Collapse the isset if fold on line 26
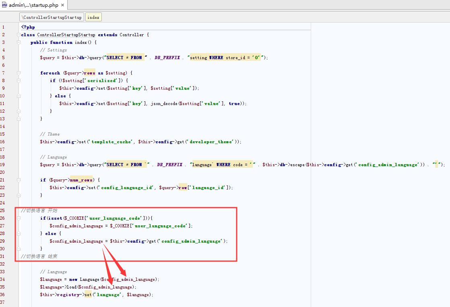 [19, 218]
